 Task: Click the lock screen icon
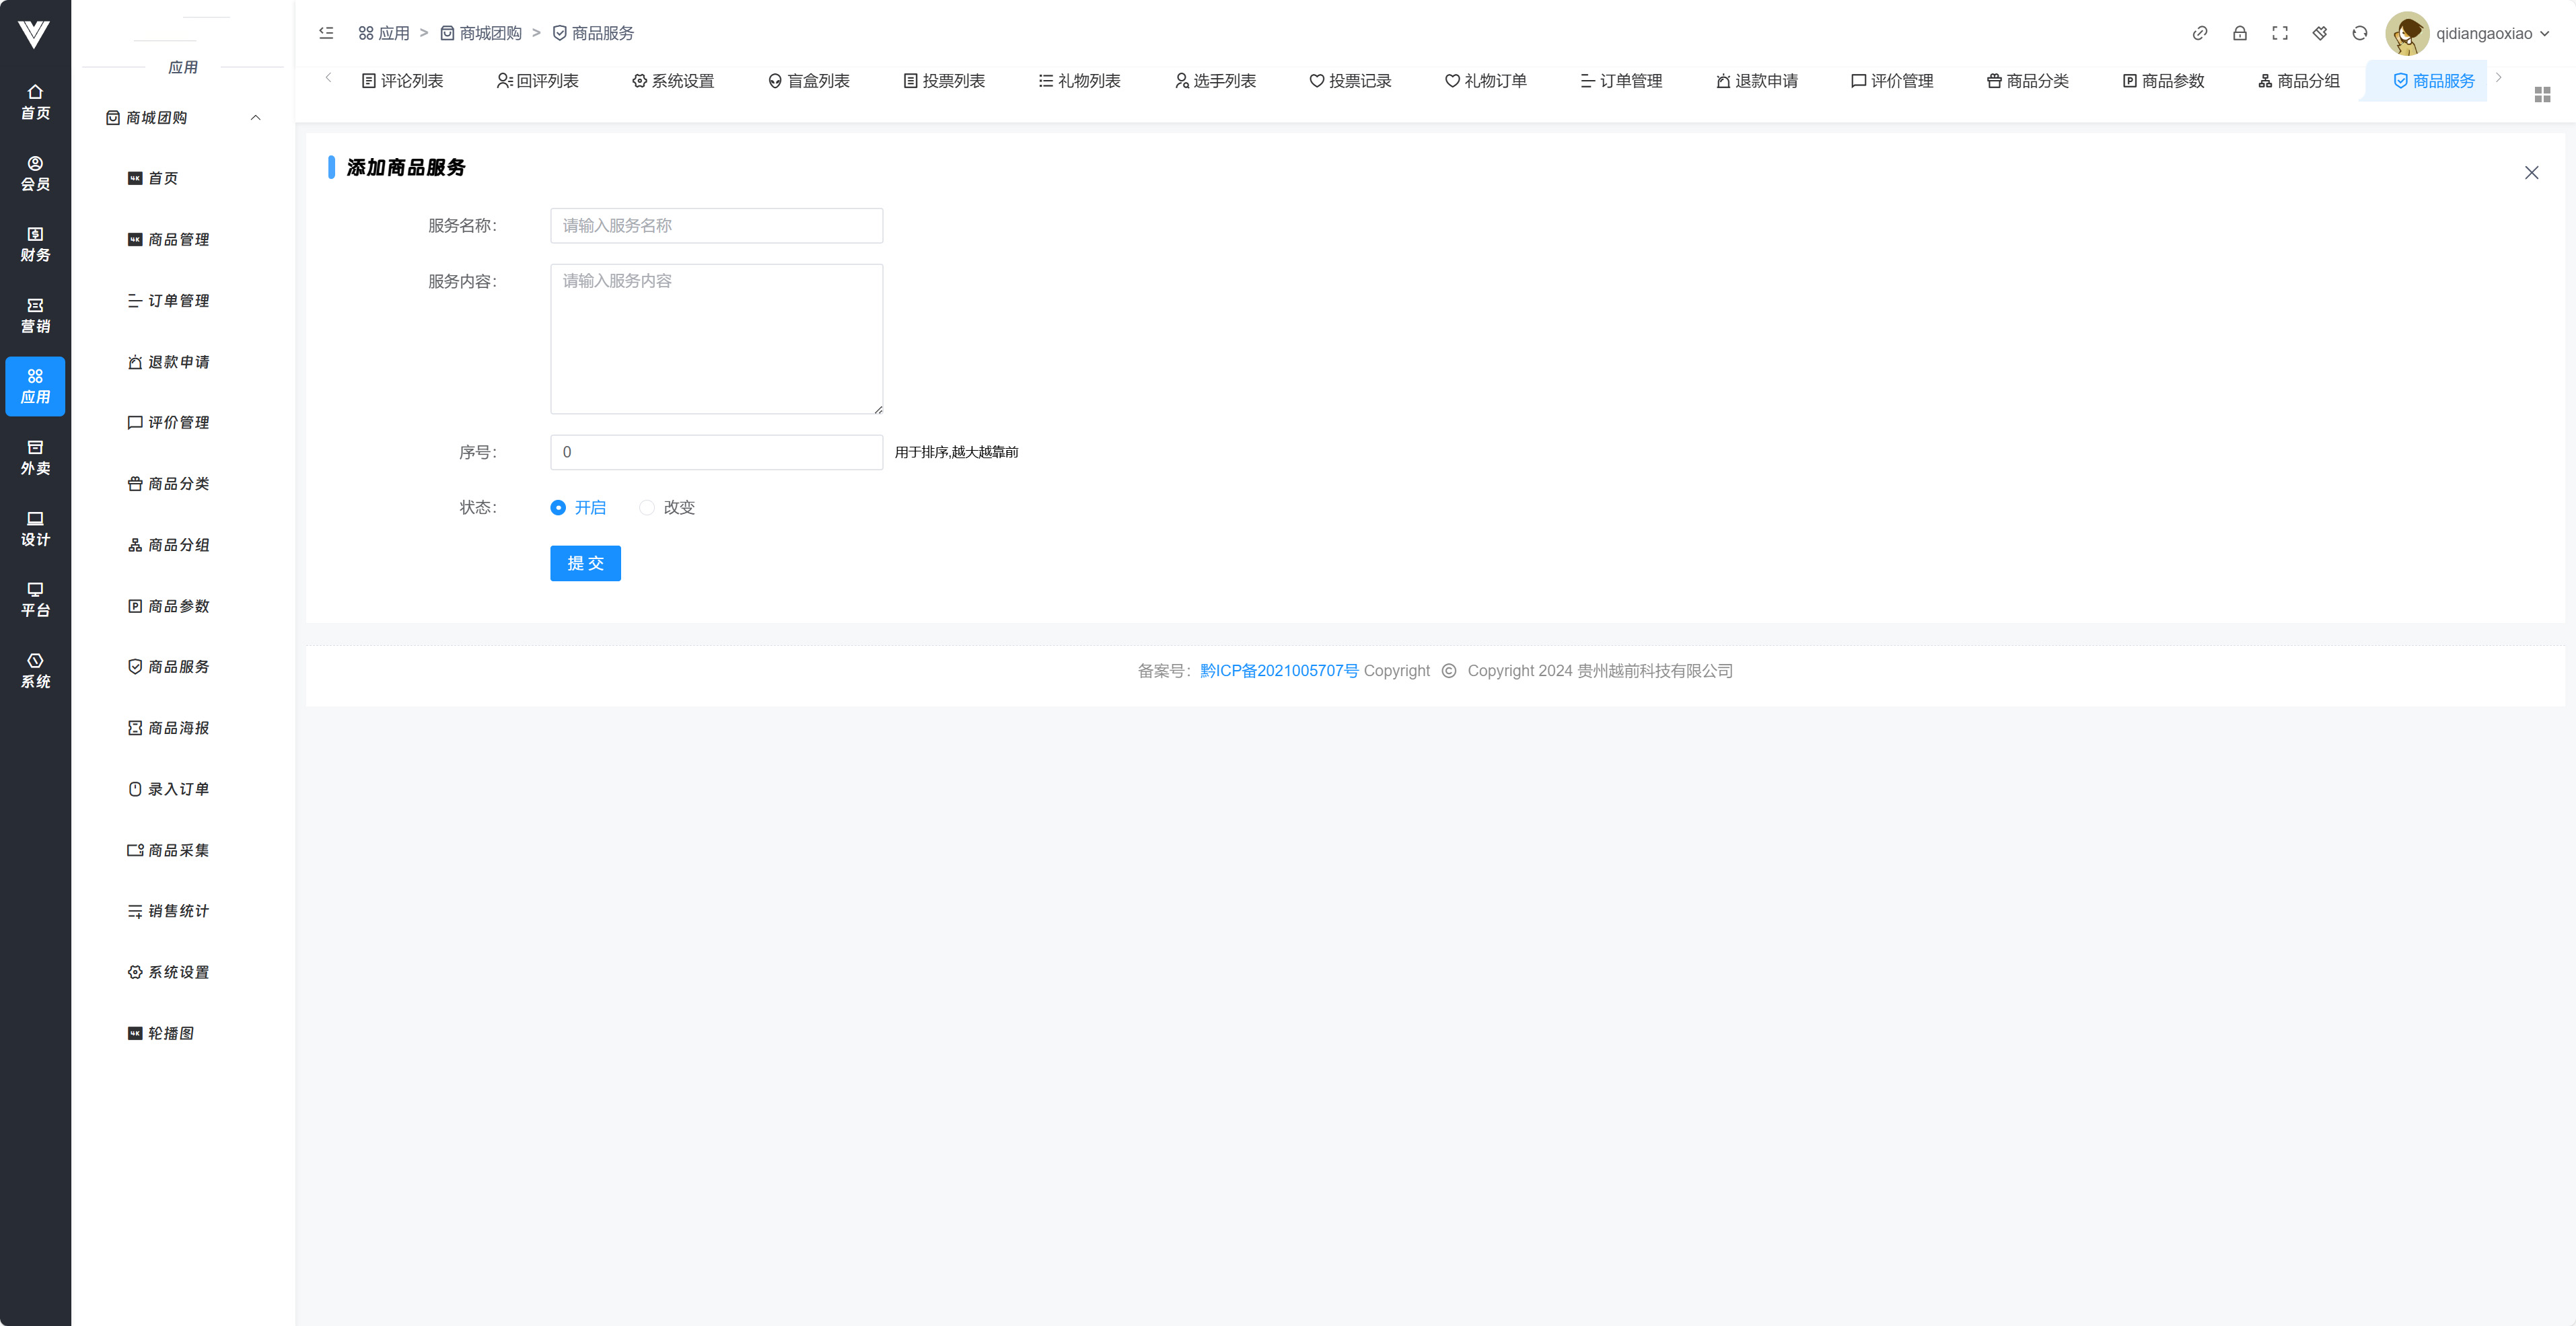point(2239,33)
